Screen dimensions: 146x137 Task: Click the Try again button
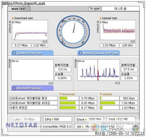pyautogui.click(x=95, y=9)
